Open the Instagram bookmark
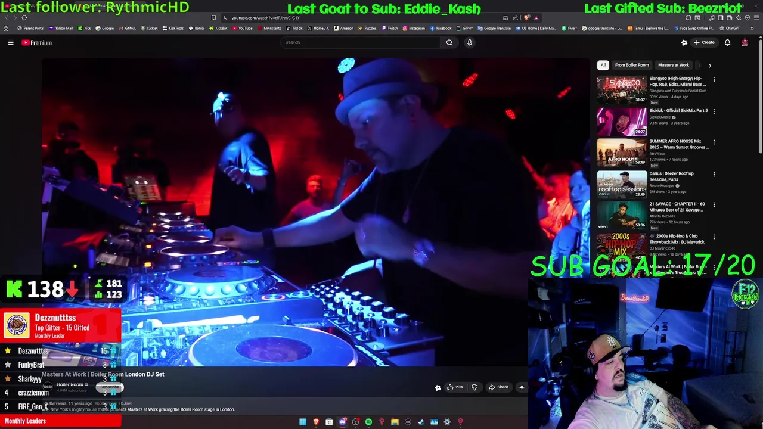 point(413,28)
